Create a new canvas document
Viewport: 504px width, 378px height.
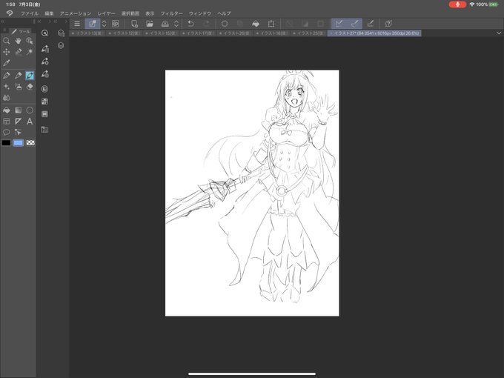coord(134,24)
